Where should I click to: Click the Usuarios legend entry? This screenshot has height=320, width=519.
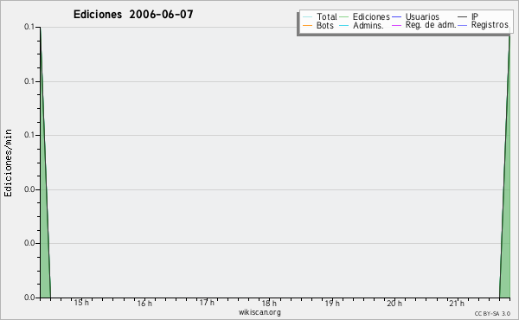[415, 16]
